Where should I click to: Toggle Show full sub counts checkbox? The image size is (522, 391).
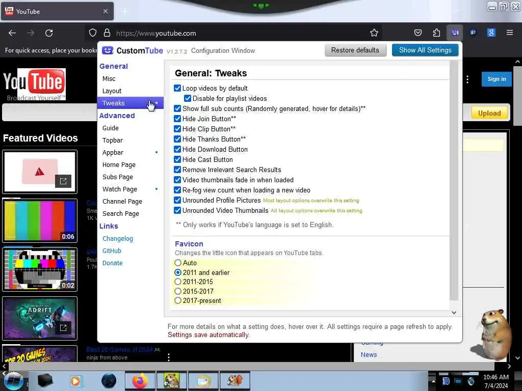(x=177, y=108)
